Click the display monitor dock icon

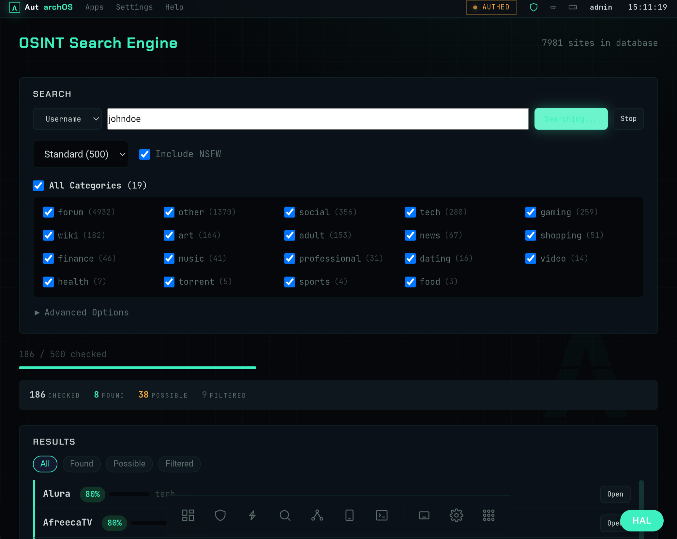click(x=424, y=516)
